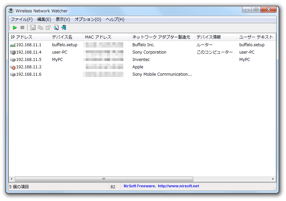Image resolution: width=286 pixels, height=201 pixels.
Task: Click the computer icon beside 192.168.11.4
Action: 13,52
